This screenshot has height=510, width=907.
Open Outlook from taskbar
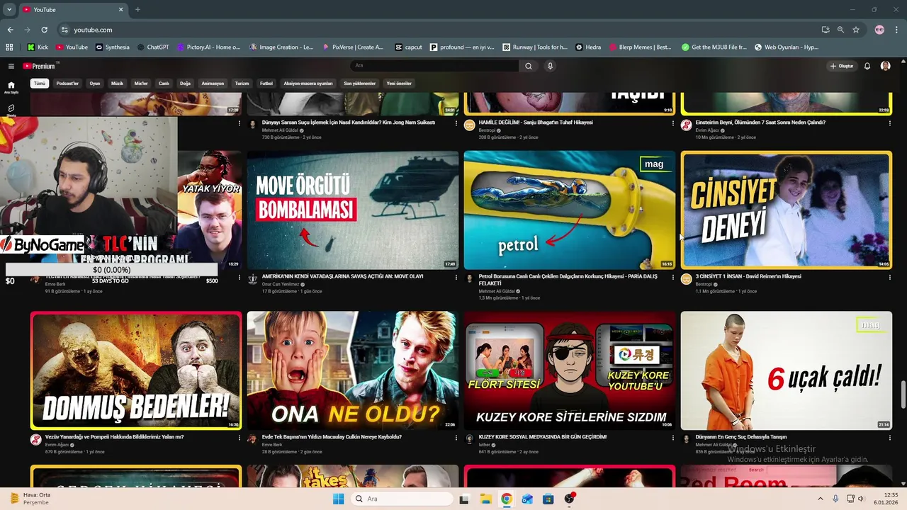(527, 499)
